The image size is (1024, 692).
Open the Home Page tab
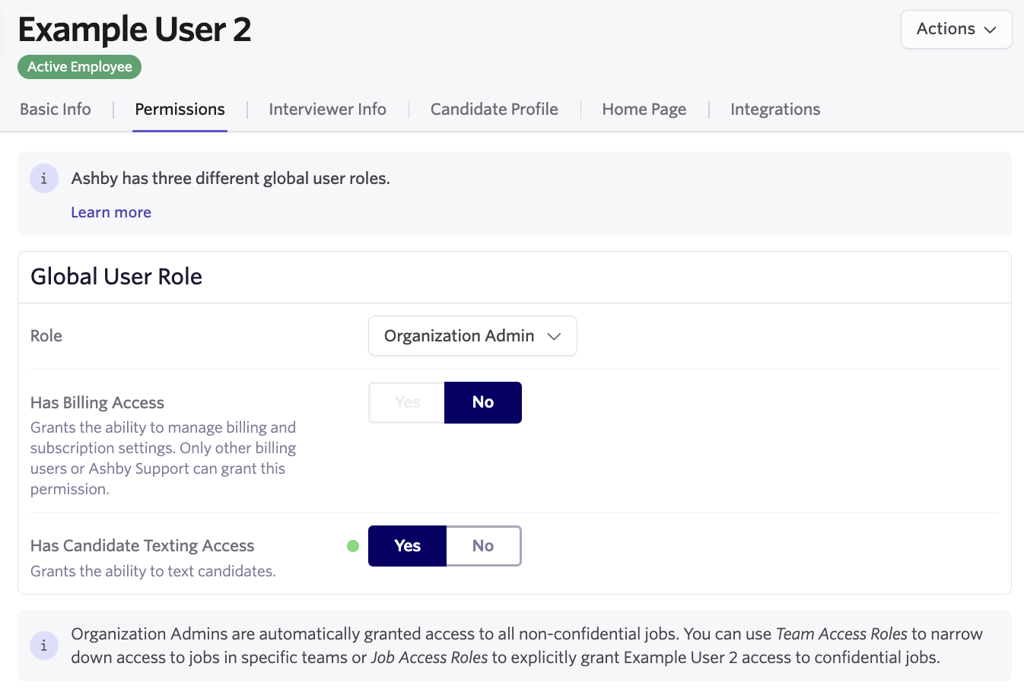[x=644, y=109]
